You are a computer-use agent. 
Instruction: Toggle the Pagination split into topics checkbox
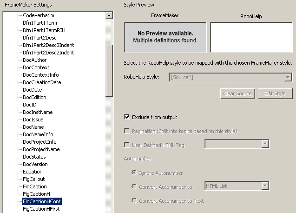127,131
